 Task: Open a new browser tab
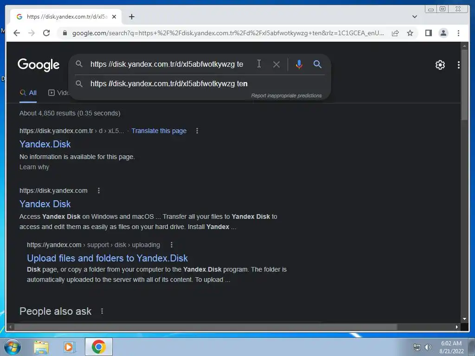click(131, 17)
